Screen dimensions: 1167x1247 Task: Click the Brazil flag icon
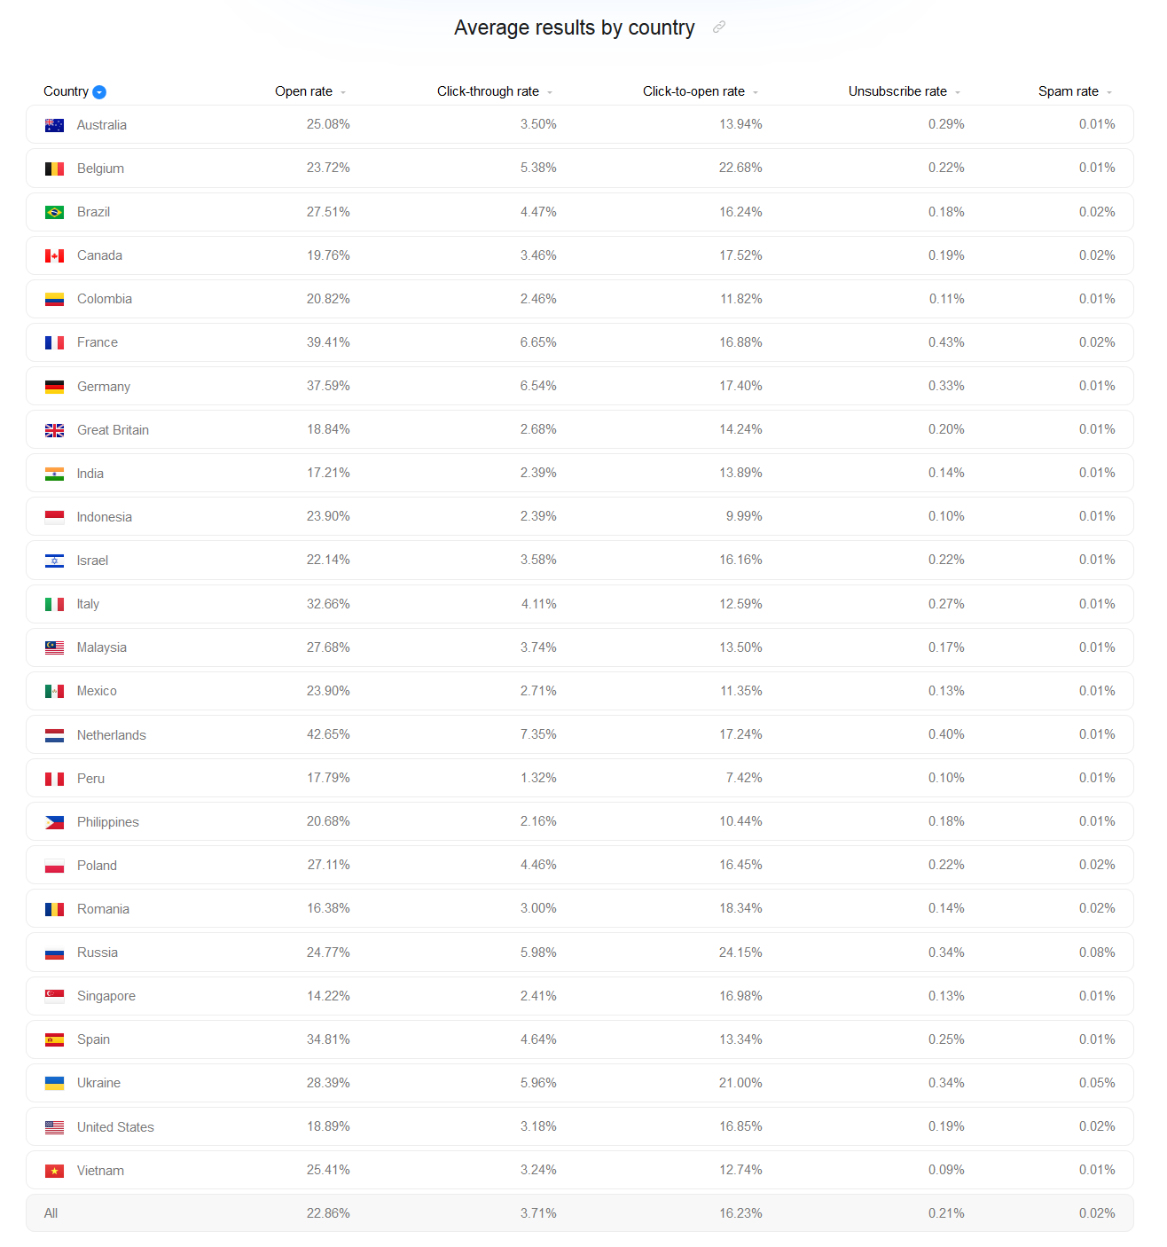click(54, 212)
